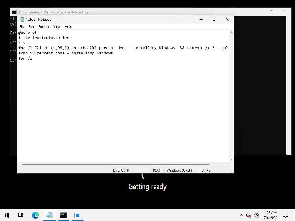295x221 pixels.
Task: Minimize the cmd.exe window
Action: click(258, 12)
